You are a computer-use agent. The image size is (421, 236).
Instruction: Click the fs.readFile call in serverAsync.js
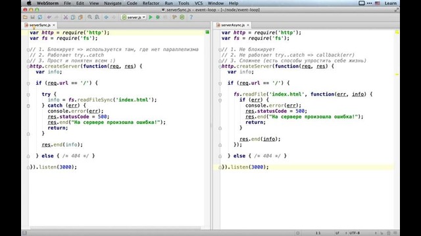(x=250, y=94)
